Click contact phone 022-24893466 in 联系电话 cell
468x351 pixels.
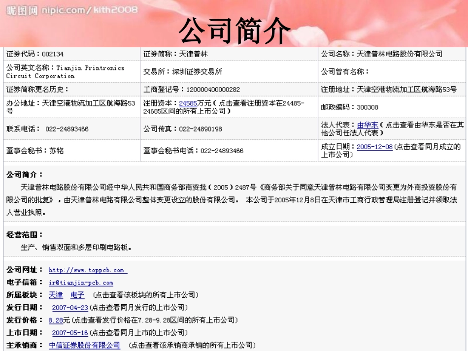tap(67, 129)
